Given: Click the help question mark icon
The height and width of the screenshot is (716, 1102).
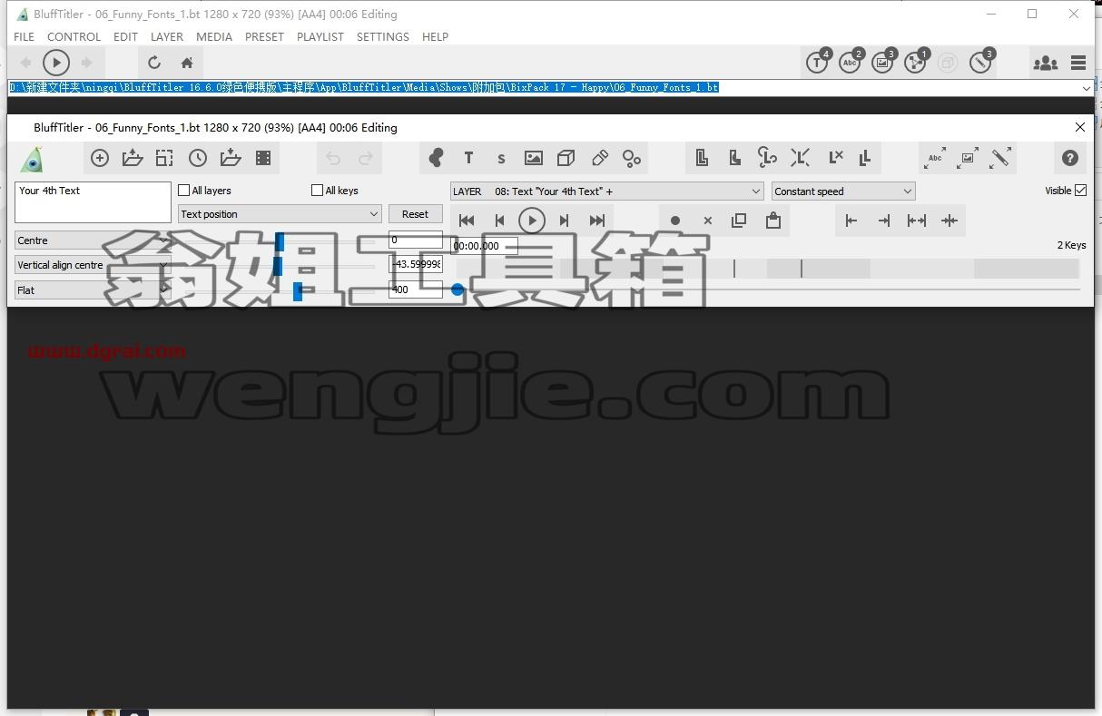Looking at the screenshot, I should point(1070,158).
